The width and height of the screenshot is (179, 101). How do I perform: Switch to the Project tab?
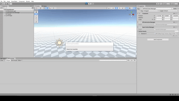3,59
